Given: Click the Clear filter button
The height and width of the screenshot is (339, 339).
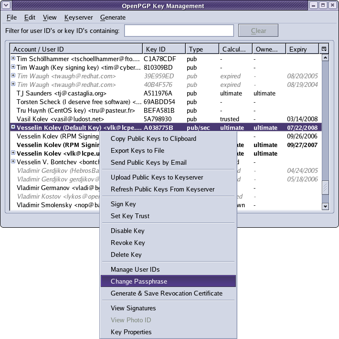Looking at the screenshot, I should point(258,31).
